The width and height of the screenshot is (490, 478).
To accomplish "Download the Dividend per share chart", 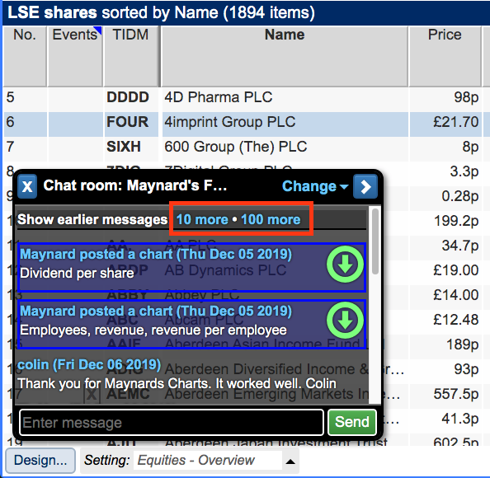I will (345, 264).
